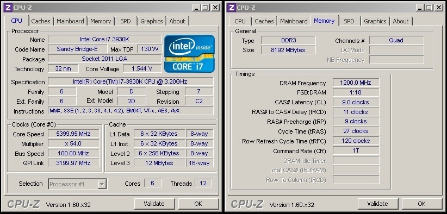Minimize the left CPU-Z window
Image resolution: width=447 pixels, height=214 pixels.
pos(196,8)
